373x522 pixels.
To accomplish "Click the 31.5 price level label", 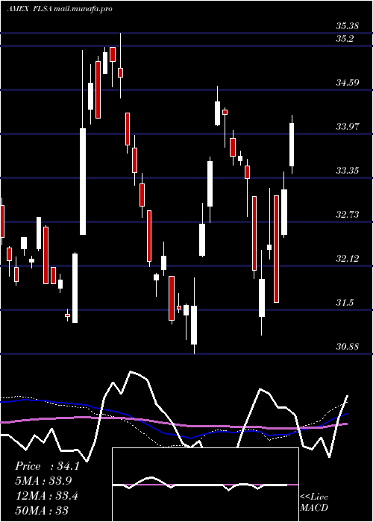I will pyautogui.click(x=345, y=303).
